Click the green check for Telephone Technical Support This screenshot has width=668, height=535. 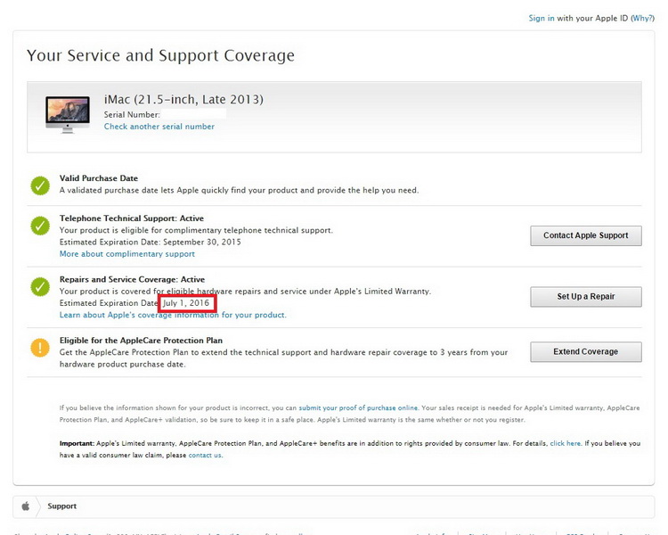tap(40, 226)
